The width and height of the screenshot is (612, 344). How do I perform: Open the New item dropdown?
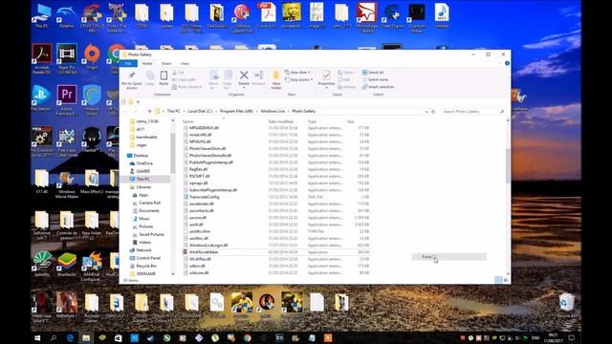point(297,73)
